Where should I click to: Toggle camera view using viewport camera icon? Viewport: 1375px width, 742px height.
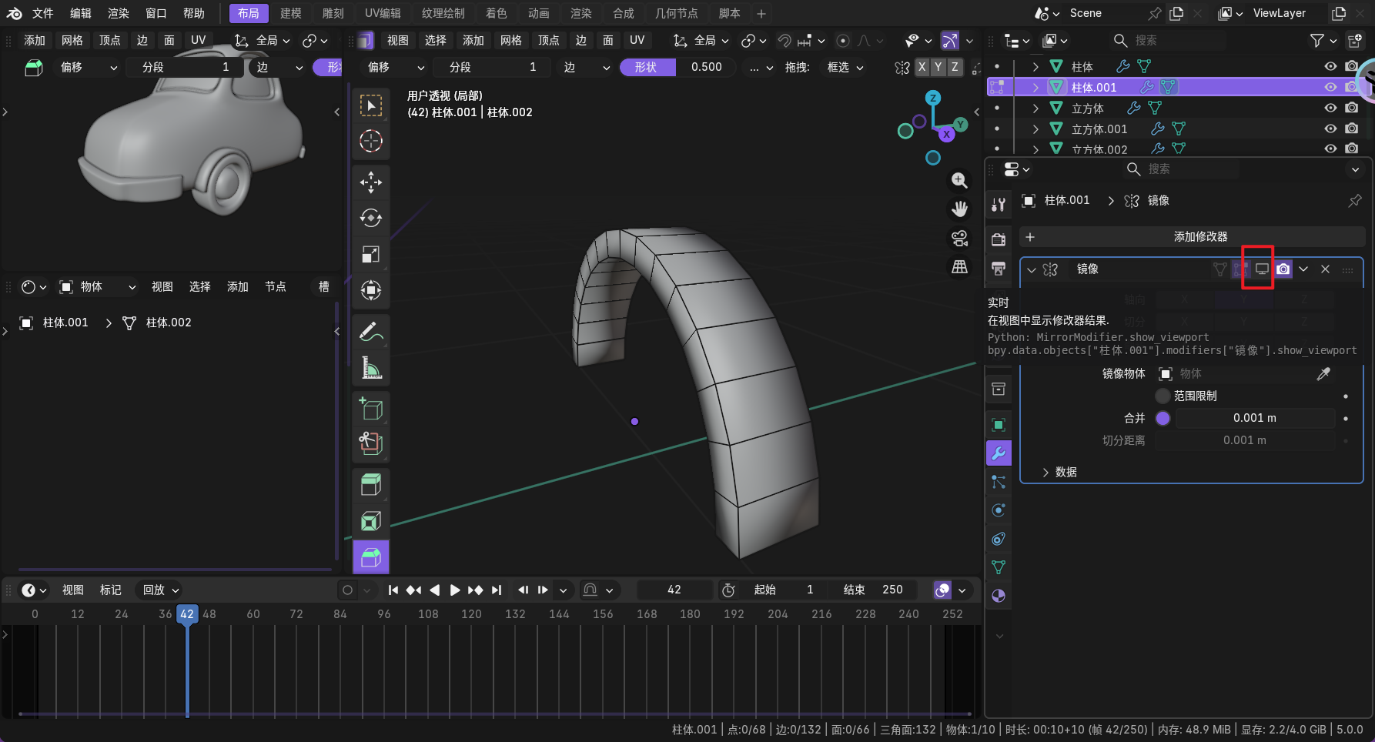point(959,238)
